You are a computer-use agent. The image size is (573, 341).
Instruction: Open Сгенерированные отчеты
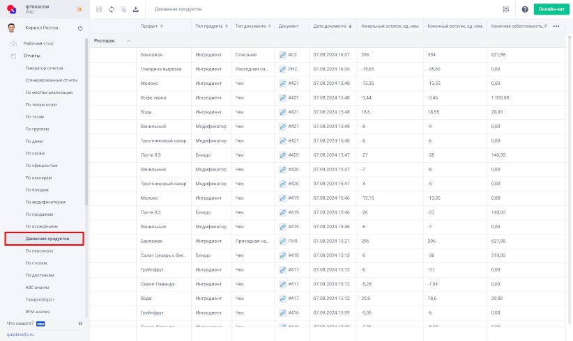[52, 80]
